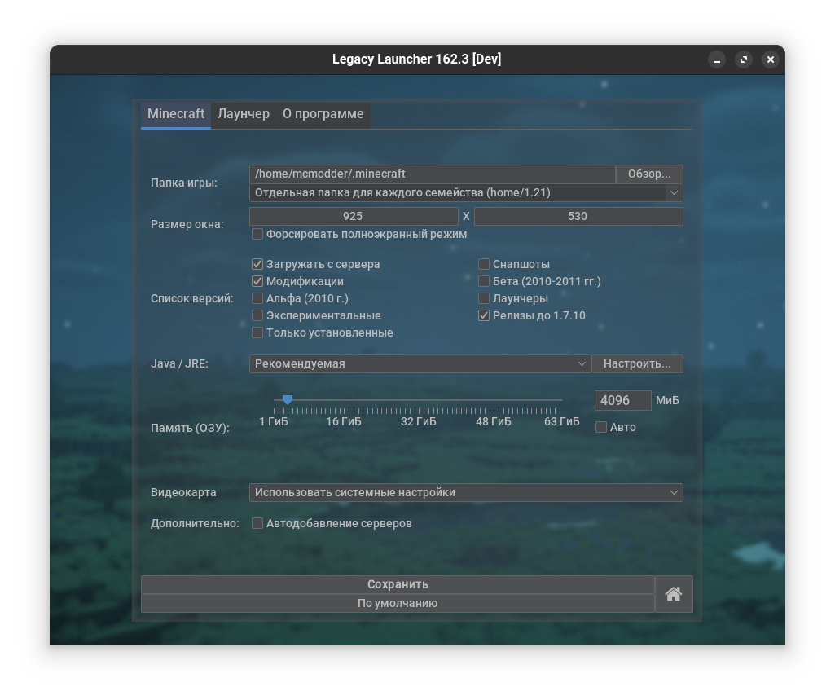This screenshot has height=700, width=835.
Task: Open the Java / JRE Рекомендуемая dropdown
Action: click(420, 363)
